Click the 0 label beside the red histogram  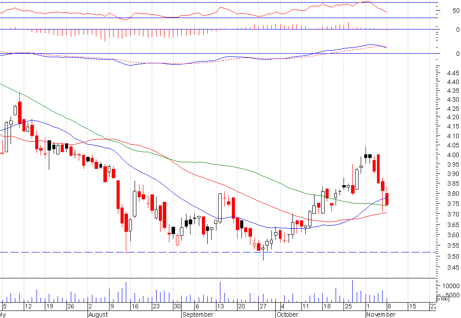pyautogui.click(x=457, y=29)
